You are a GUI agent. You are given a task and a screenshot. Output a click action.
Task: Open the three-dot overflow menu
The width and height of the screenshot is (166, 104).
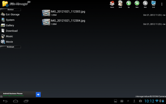(x=162, y=4)
